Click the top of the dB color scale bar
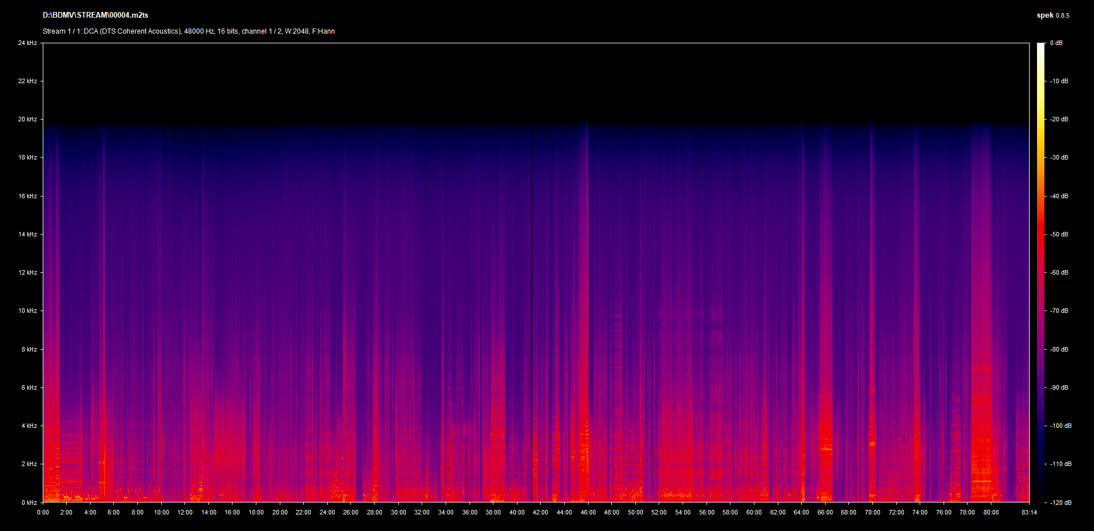The height and width of the screenshot is (531, 1094). point(1040,46)
